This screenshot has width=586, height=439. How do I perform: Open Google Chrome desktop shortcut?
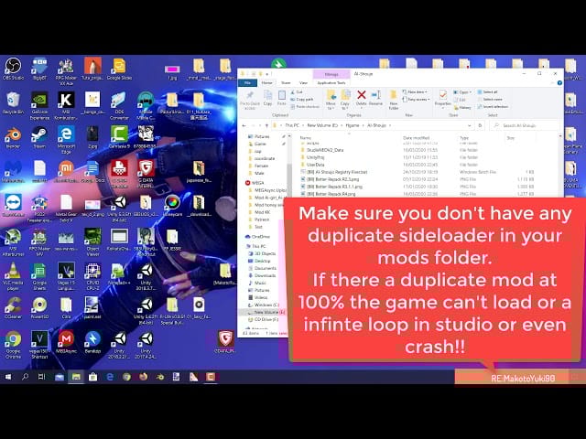(13, 340)
